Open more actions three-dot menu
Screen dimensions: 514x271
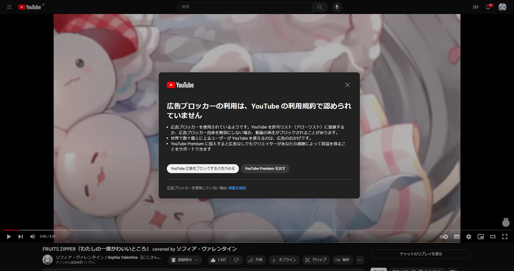[x=360, y=260]
